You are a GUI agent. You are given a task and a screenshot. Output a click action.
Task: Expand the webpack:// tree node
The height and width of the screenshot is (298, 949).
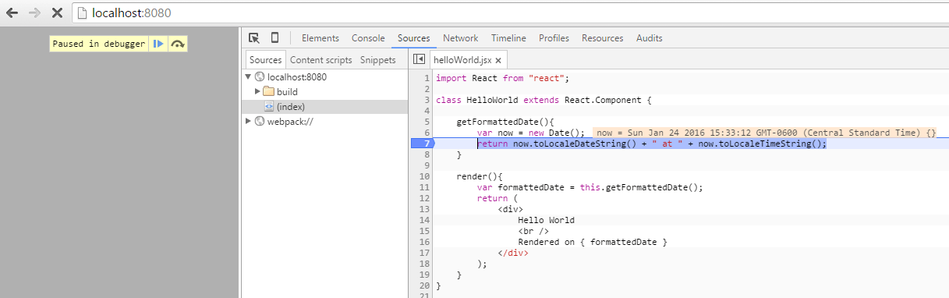click(x=249, y=122)
